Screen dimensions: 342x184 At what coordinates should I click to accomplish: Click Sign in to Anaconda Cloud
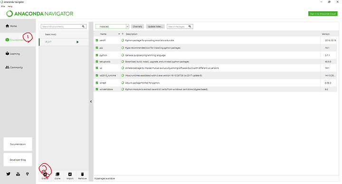point(323,14)
